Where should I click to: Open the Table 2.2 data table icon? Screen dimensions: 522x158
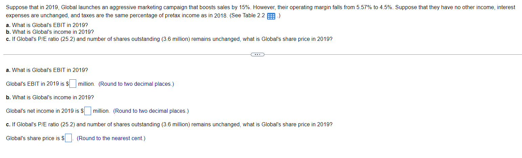pyautogui.click(x=271, y=17)
